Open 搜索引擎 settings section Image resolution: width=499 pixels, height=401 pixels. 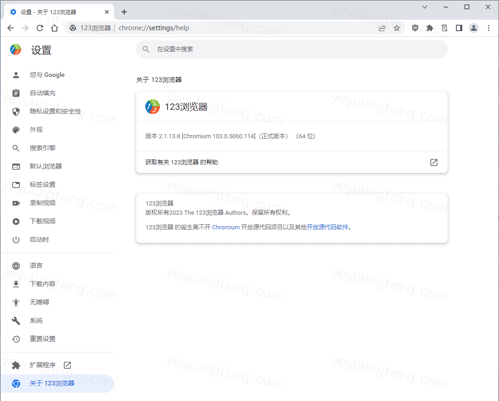(x=58, y=148)
